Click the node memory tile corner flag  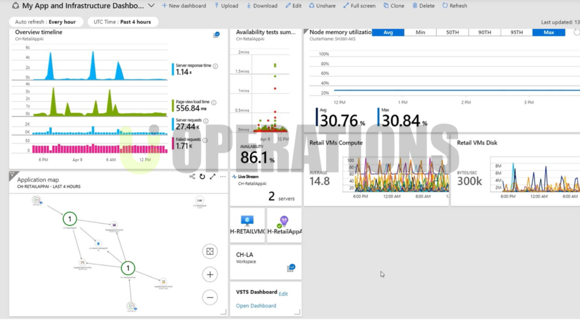(306, 31)
